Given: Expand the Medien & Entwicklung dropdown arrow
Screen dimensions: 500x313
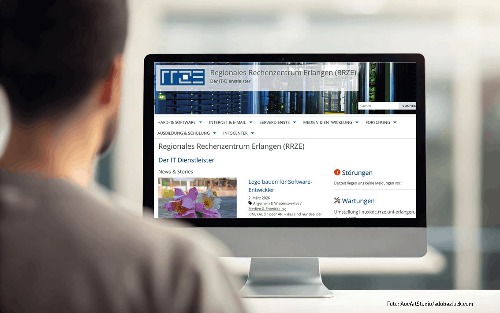Looking at the screenshot, I should click(x=357, y=123).
